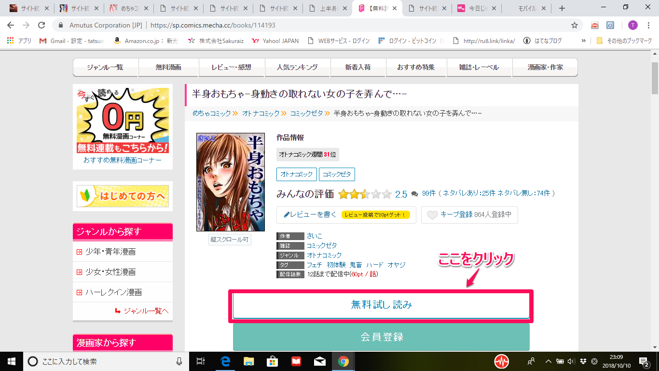
Task: Open the blue sync-arrows extension icon
Action: pos(610,25)
